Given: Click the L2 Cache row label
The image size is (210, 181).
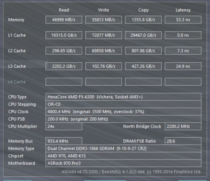Looking at the screenshot, I should pyautogui.click(x=17, y=51).
